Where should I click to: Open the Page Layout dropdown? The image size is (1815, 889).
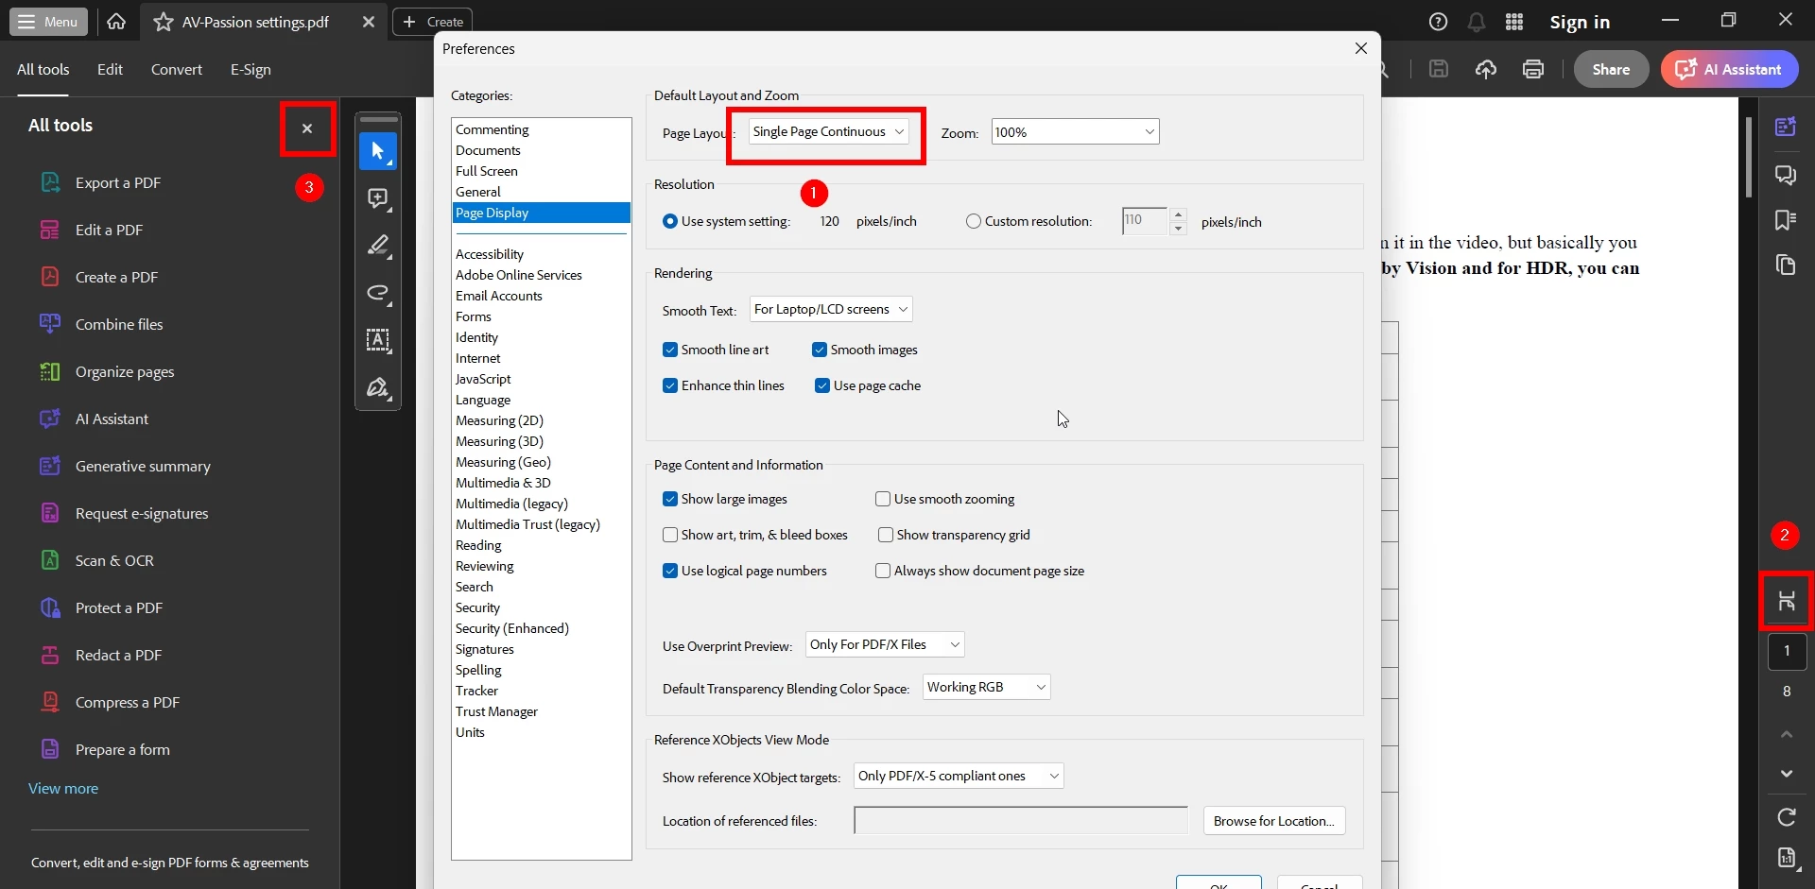(x=829, y=131)
